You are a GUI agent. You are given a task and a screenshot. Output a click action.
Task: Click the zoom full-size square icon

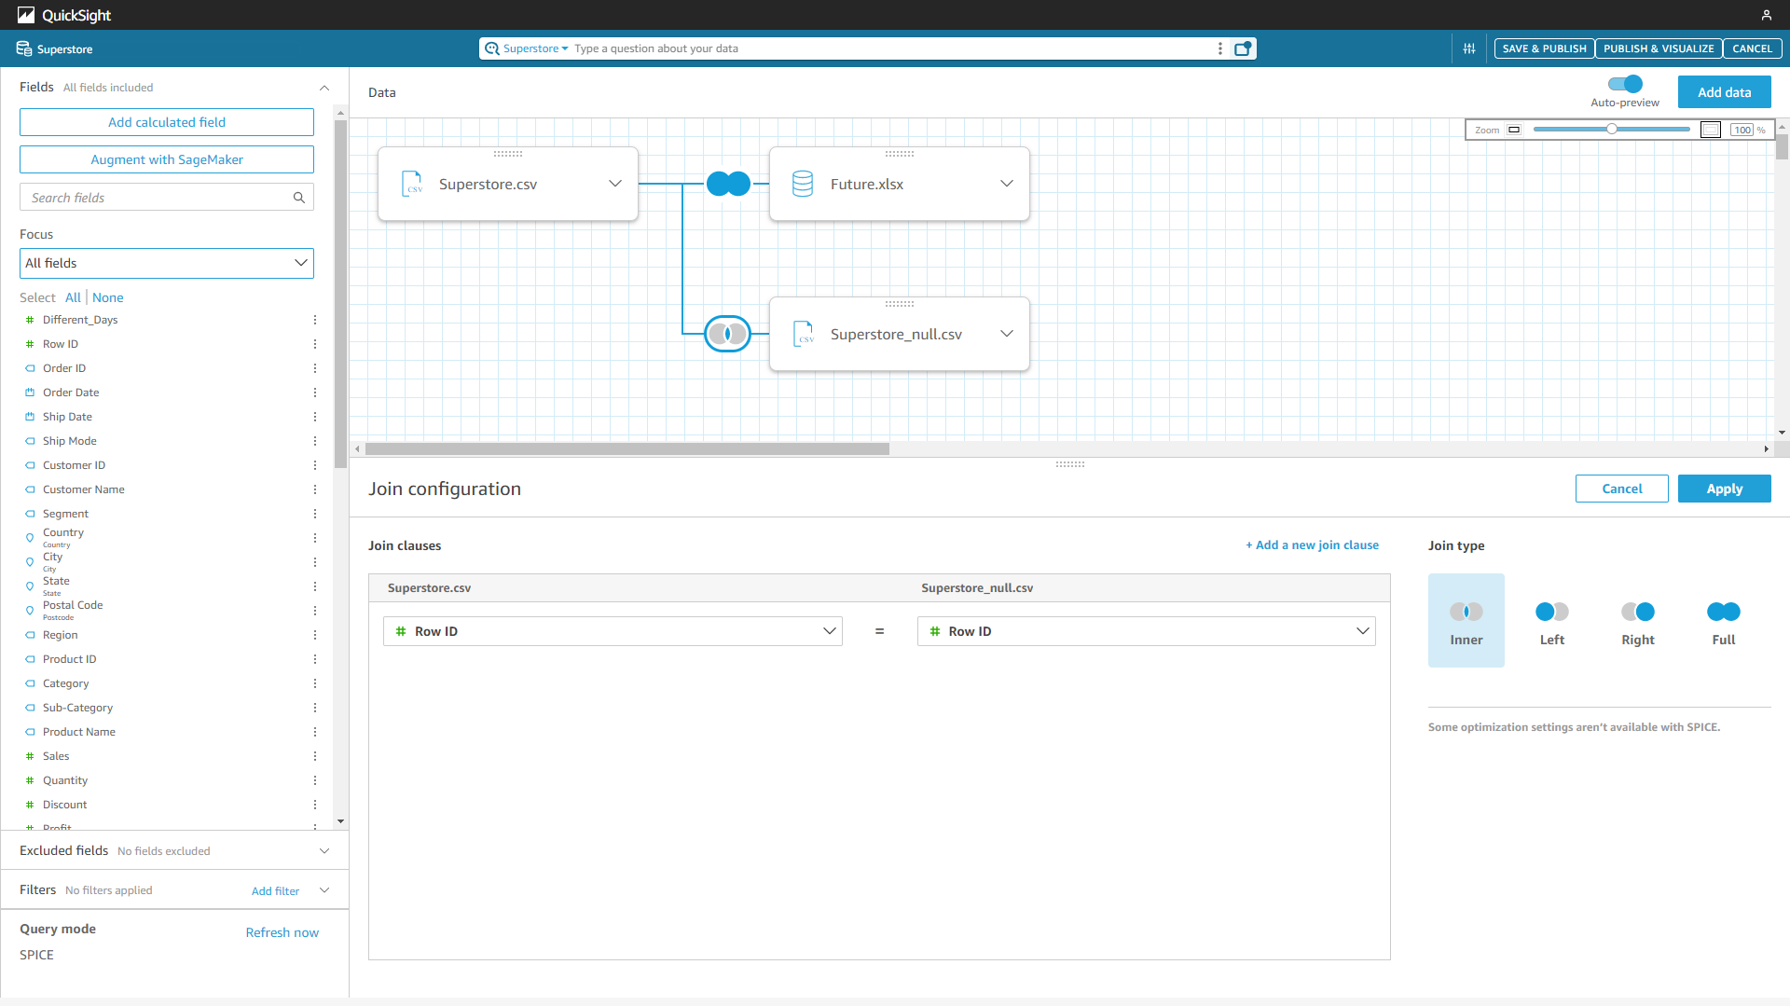pyautogui.click(x=1710, y=130)
